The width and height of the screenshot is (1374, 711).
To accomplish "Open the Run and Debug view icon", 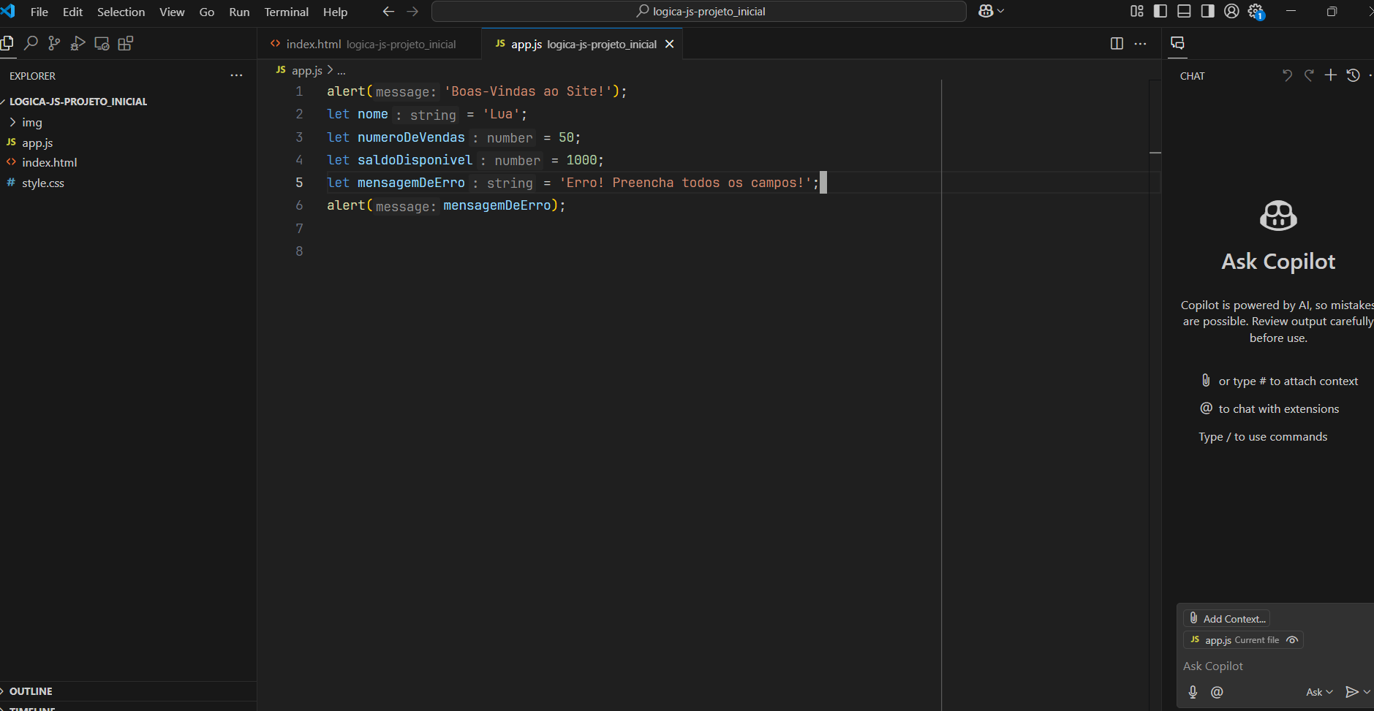I will pyautogui.click(x=78, y=44).
